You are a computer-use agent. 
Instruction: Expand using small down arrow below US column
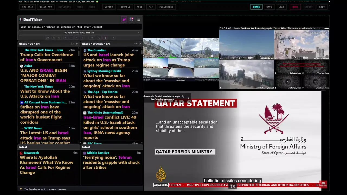(80, 142)
